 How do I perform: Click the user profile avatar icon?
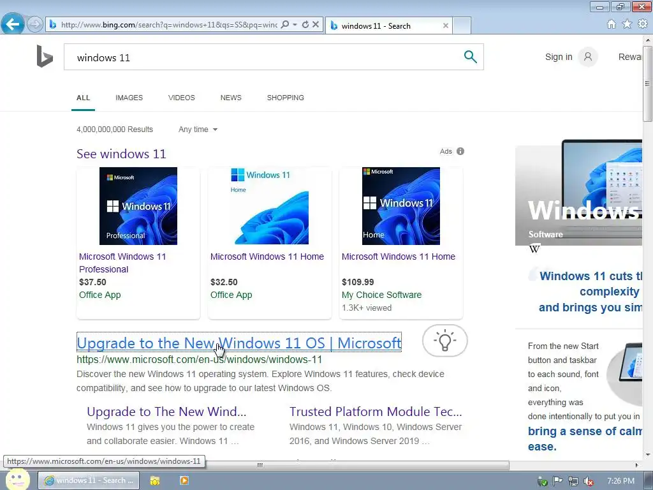(x=587, y=57)
